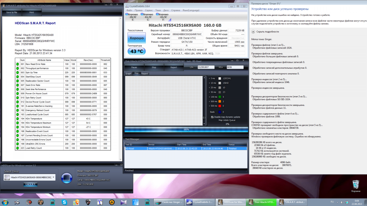Click the drive icon in Select Drive box
The image size is (367, 206).
click(7, 177)
